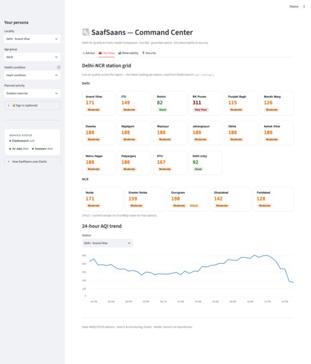Select the City Pulse tab

point(107,53)
